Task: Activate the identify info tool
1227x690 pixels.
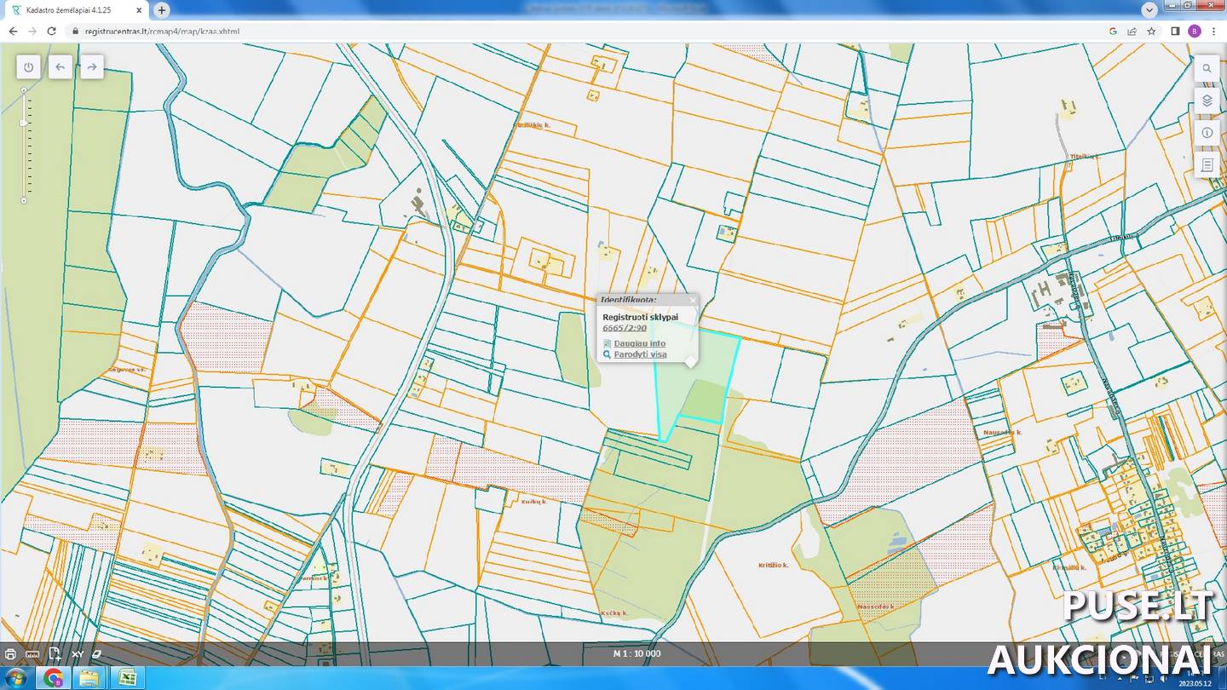Action: 1207,133
